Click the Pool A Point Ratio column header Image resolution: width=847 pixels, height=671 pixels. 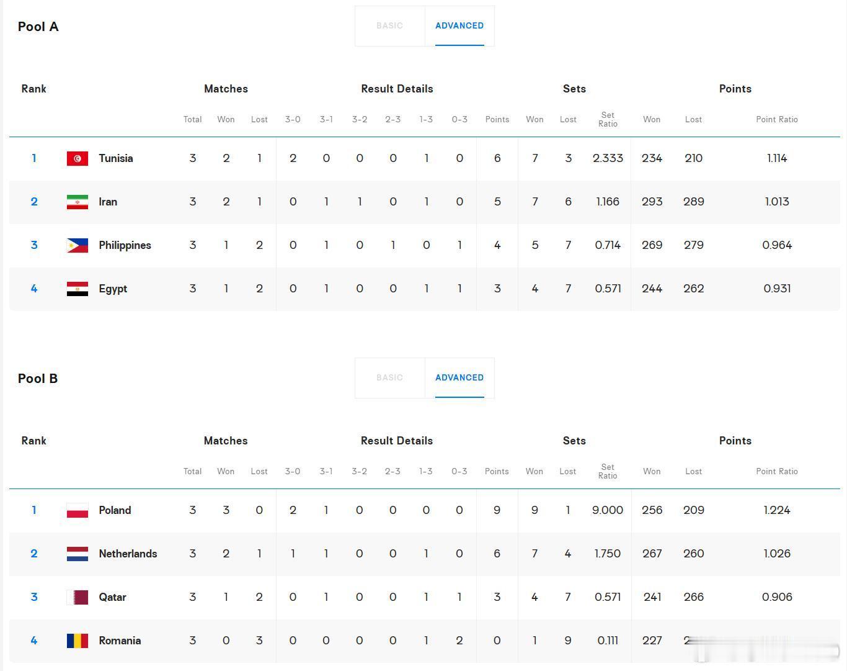coord(777,119)
